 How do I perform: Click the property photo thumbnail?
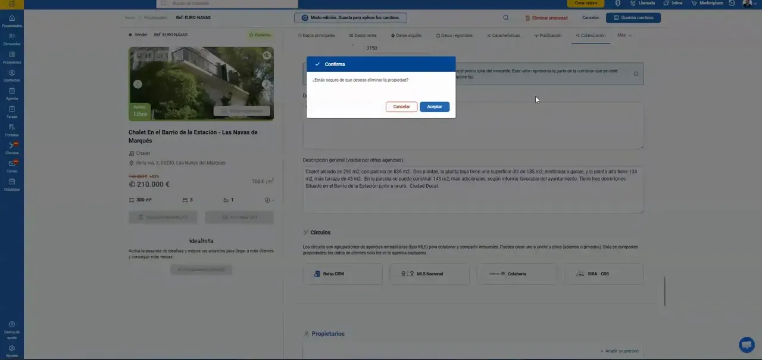pyautogui.click(x=201, y=84)
